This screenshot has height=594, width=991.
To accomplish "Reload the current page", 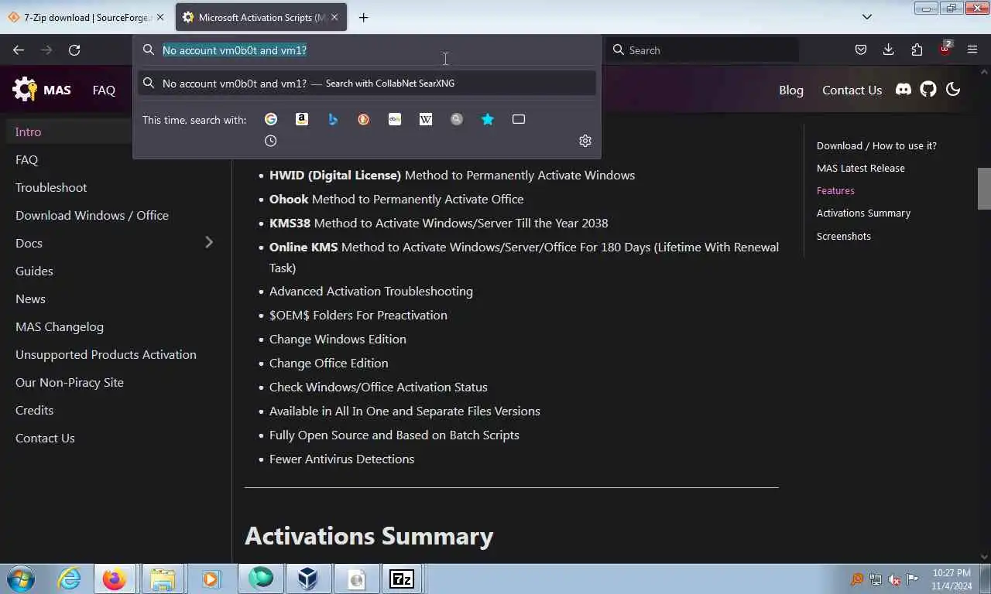I will (x=74, y=49).
